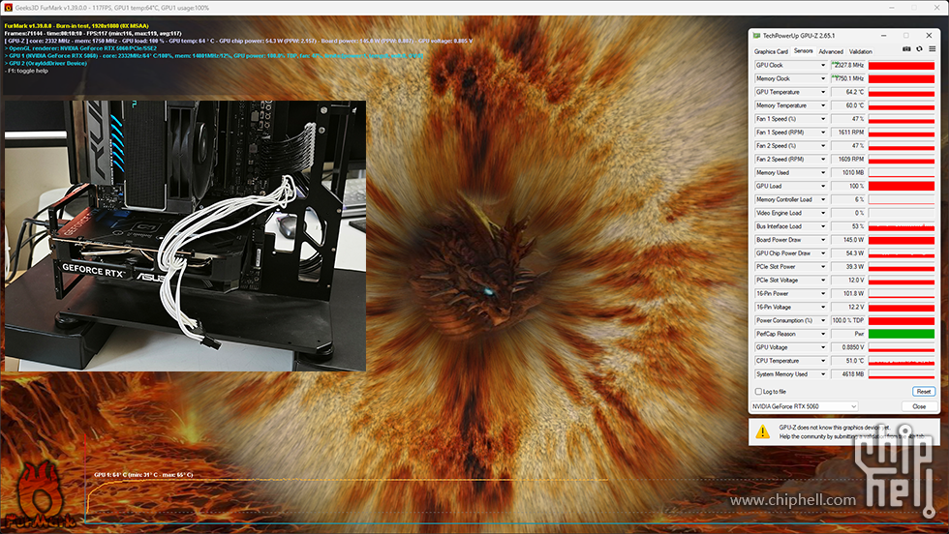
Task: Open the Power Consumption (%) dropdown
Action: (x=822, y=320)
